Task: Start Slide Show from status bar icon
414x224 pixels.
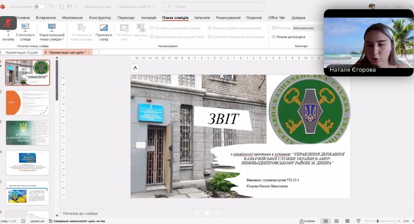Action: 358,221
